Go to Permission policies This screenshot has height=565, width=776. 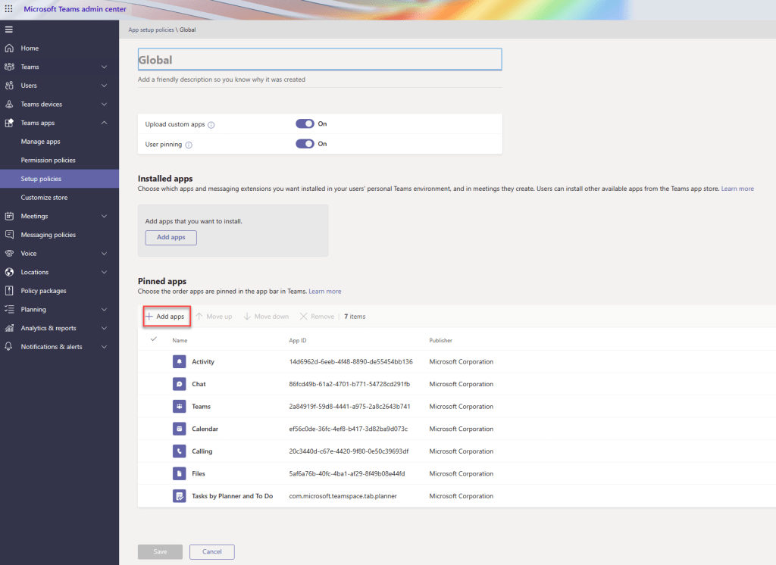(45, 160)
